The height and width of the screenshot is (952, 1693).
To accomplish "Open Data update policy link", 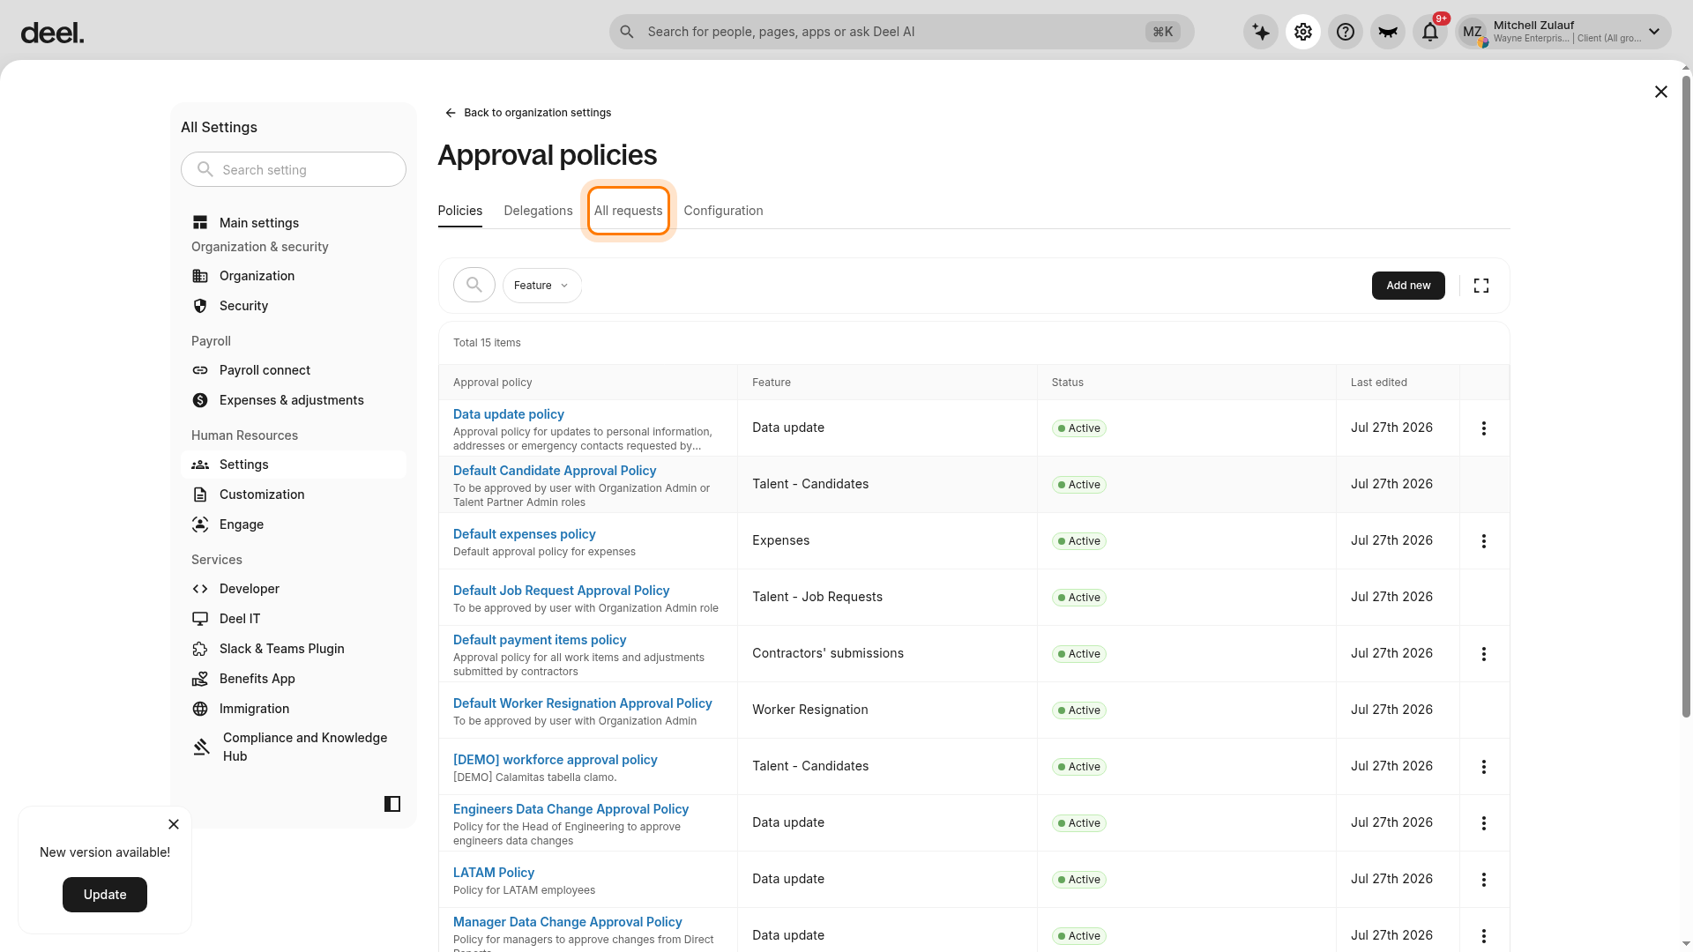I will 509,414.
